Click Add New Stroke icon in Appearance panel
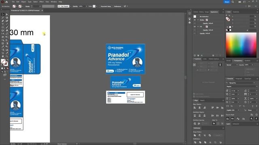 tap(195, 56)
